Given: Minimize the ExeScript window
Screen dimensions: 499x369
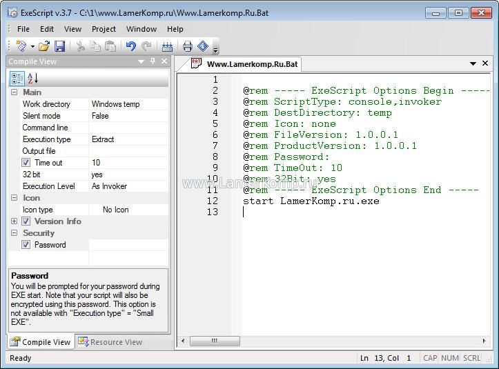Looking at the screenshot, I should click(x=436, y=12).
